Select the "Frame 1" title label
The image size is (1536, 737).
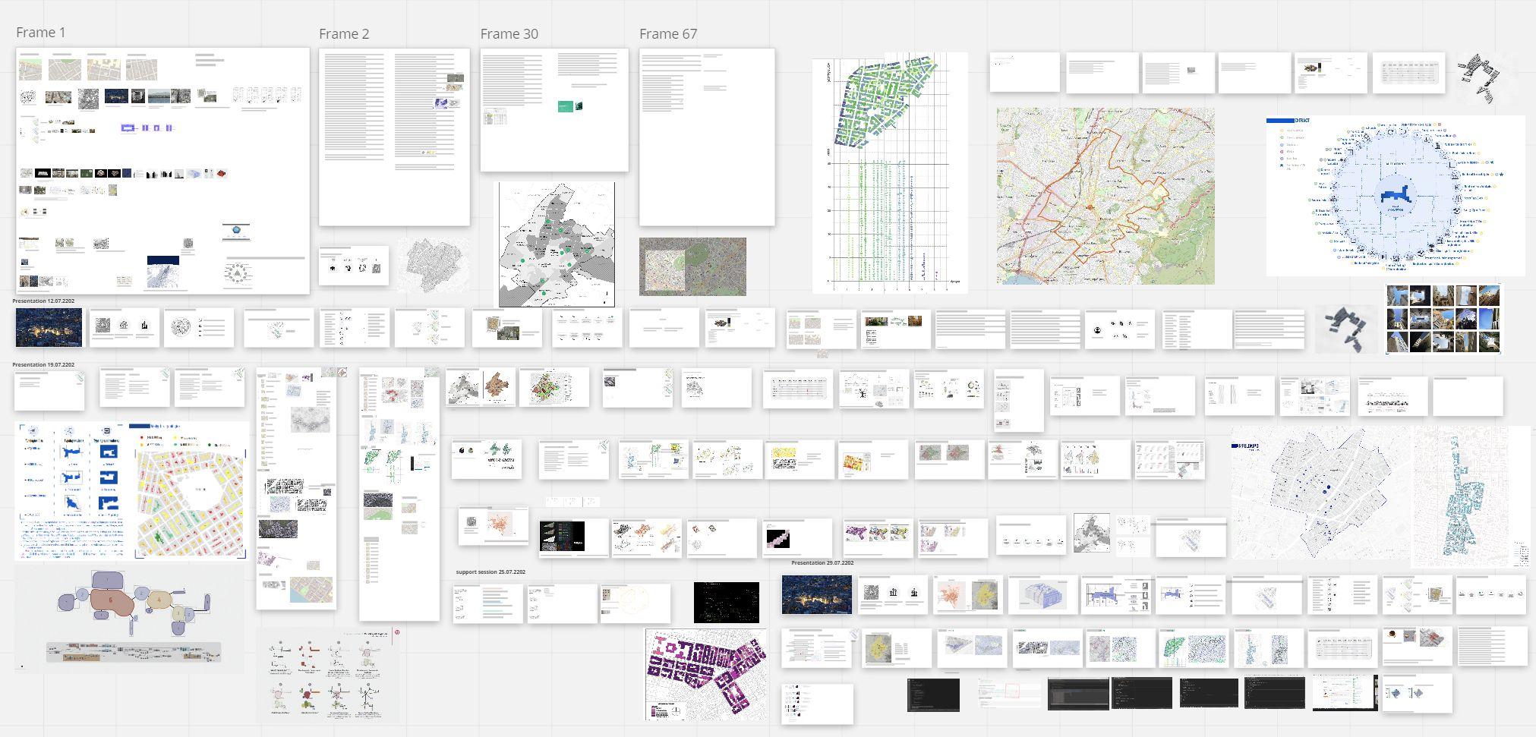tap(41, 33)
